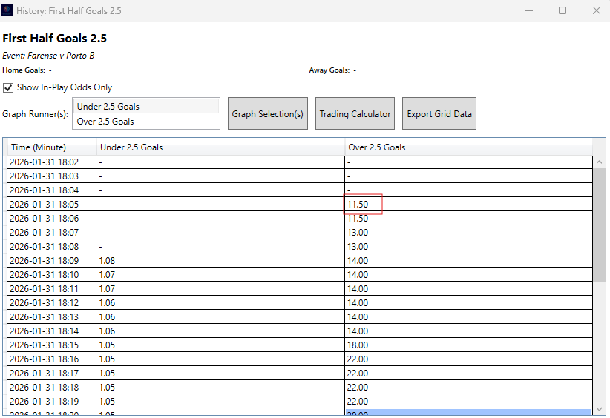This screenshot has height=418, width=610.
Task: Select the 1.08 Under odds cell
Action: pyautogui.click(x=220, y=261)
